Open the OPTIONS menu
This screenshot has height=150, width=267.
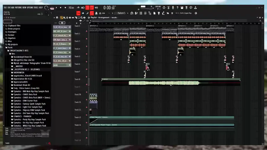pyautogui.click(x=30, y=8)
